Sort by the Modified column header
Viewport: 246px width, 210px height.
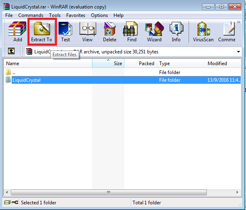coord(223,64)
